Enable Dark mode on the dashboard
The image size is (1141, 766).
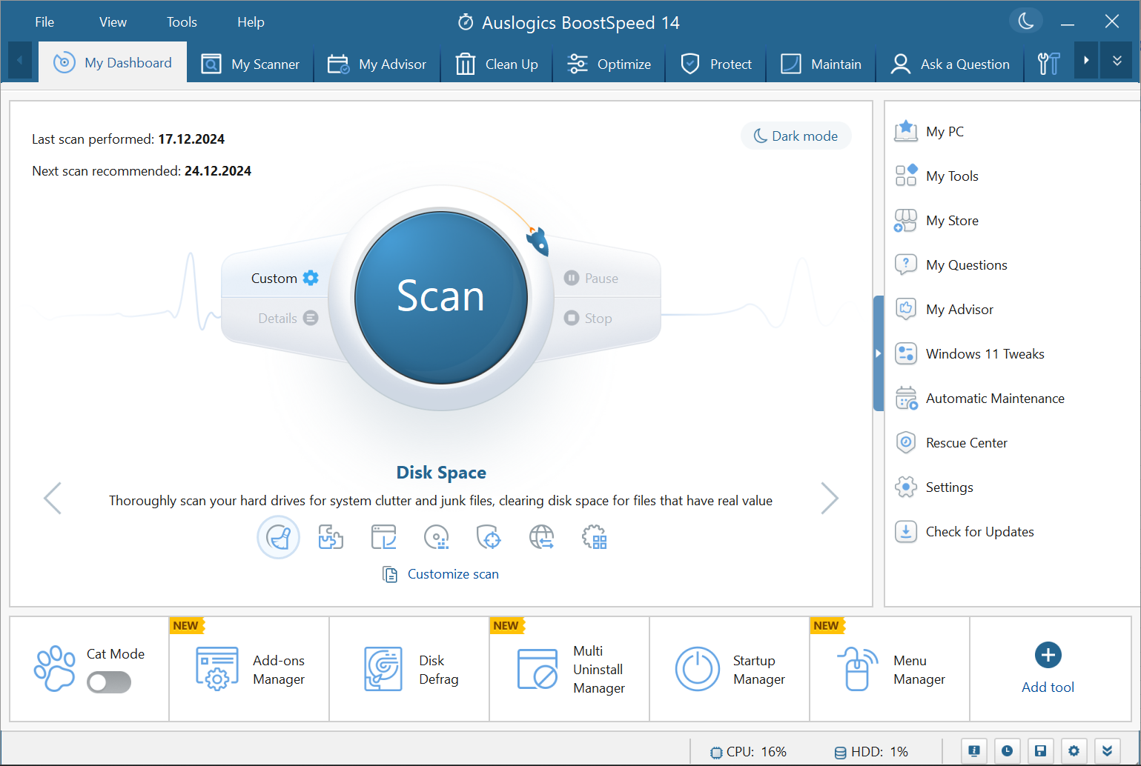coord(796,136)
